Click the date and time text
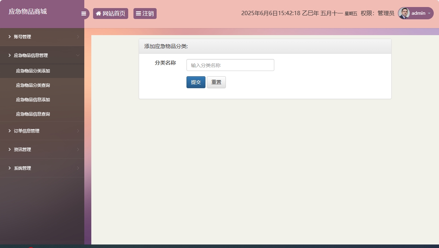 click(x=299, y=13)
